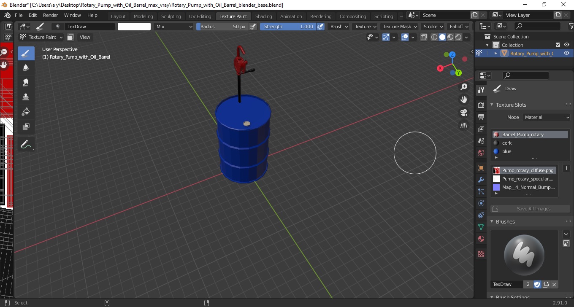This screenshot has width=574, height=307.
Task: Select the Clone stamp tool
Action: pos(26,97)
